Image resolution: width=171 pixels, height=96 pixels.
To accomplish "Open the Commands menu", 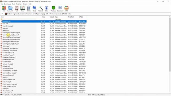I will pos(7,4).
